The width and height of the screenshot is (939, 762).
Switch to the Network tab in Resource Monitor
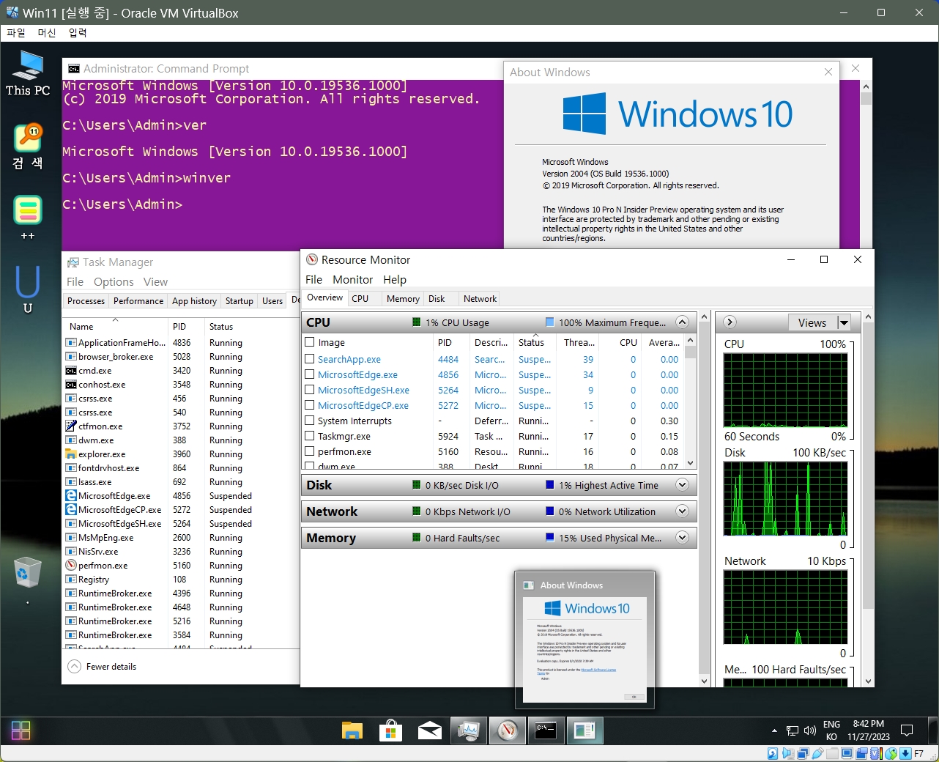pyautogui.click(x=480, y=299)
